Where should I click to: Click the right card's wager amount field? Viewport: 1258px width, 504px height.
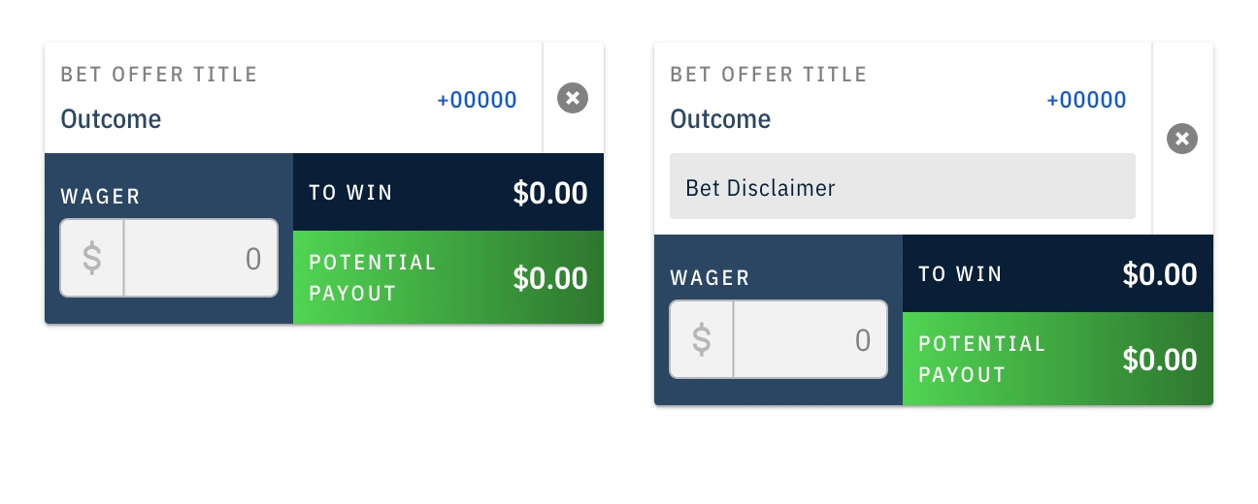[x=811, y=339]
